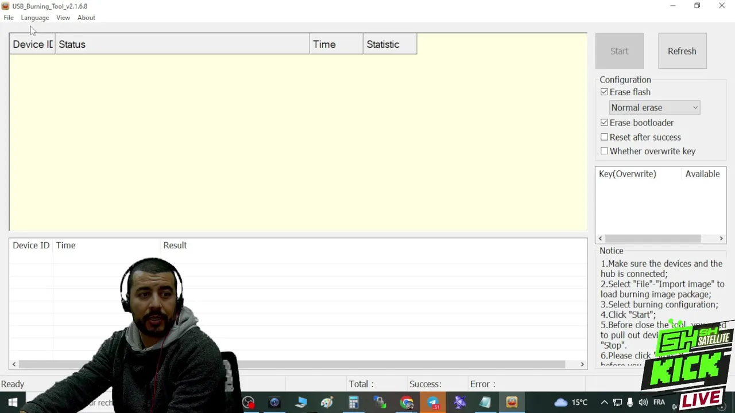Click the Time column header in top table
Screen dimensions: 735x413
[336, 44]
